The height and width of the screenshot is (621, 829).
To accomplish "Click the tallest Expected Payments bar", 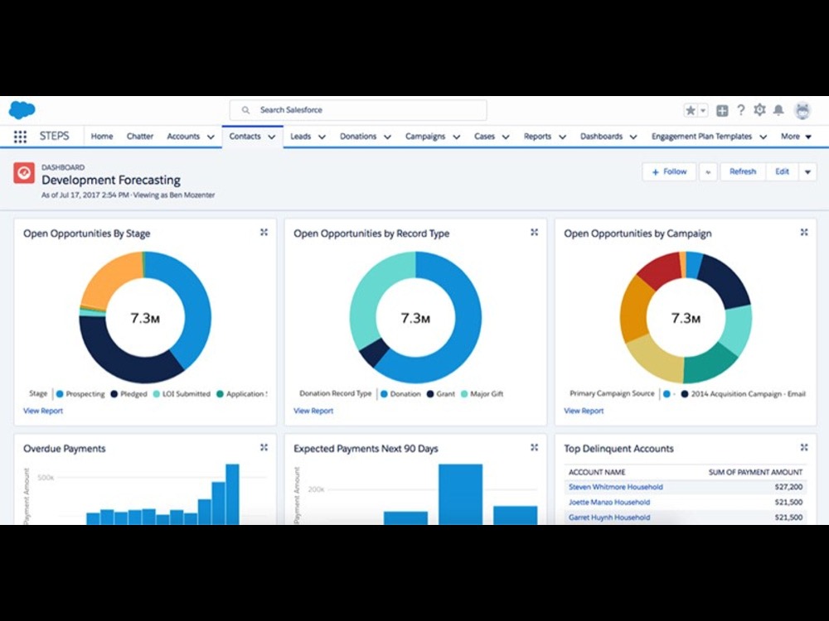I will click(460, 494).
